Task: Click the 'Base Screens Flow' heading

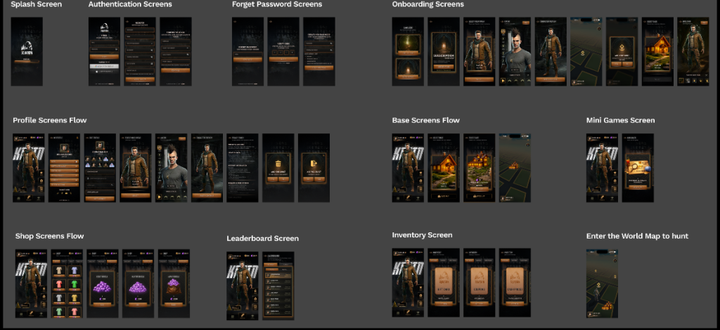Action: click(x=425, y=121)
